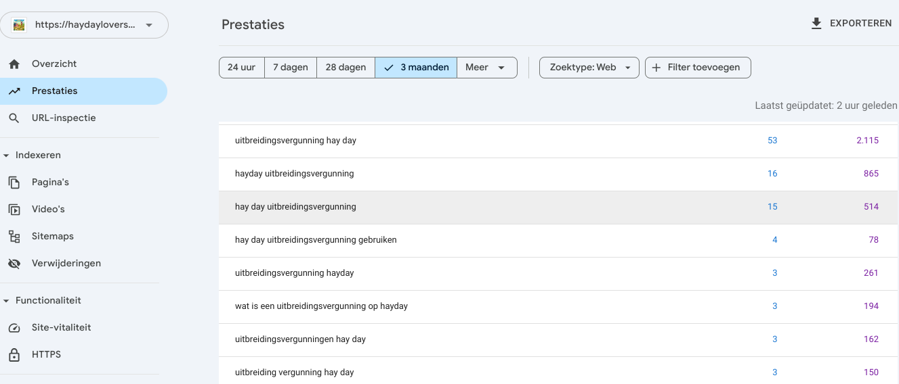
Task: Click the clicks value 4
Action: pos(775,240)
